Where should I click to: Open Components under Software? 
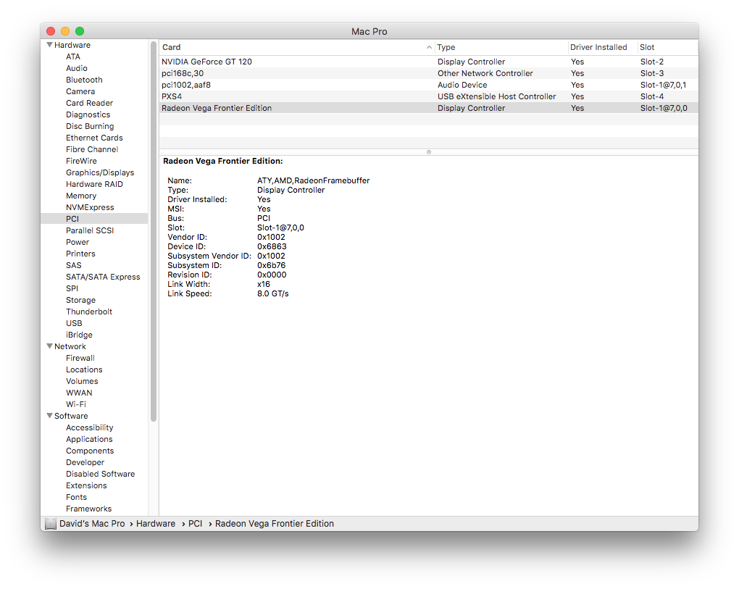tap(90, 451)
